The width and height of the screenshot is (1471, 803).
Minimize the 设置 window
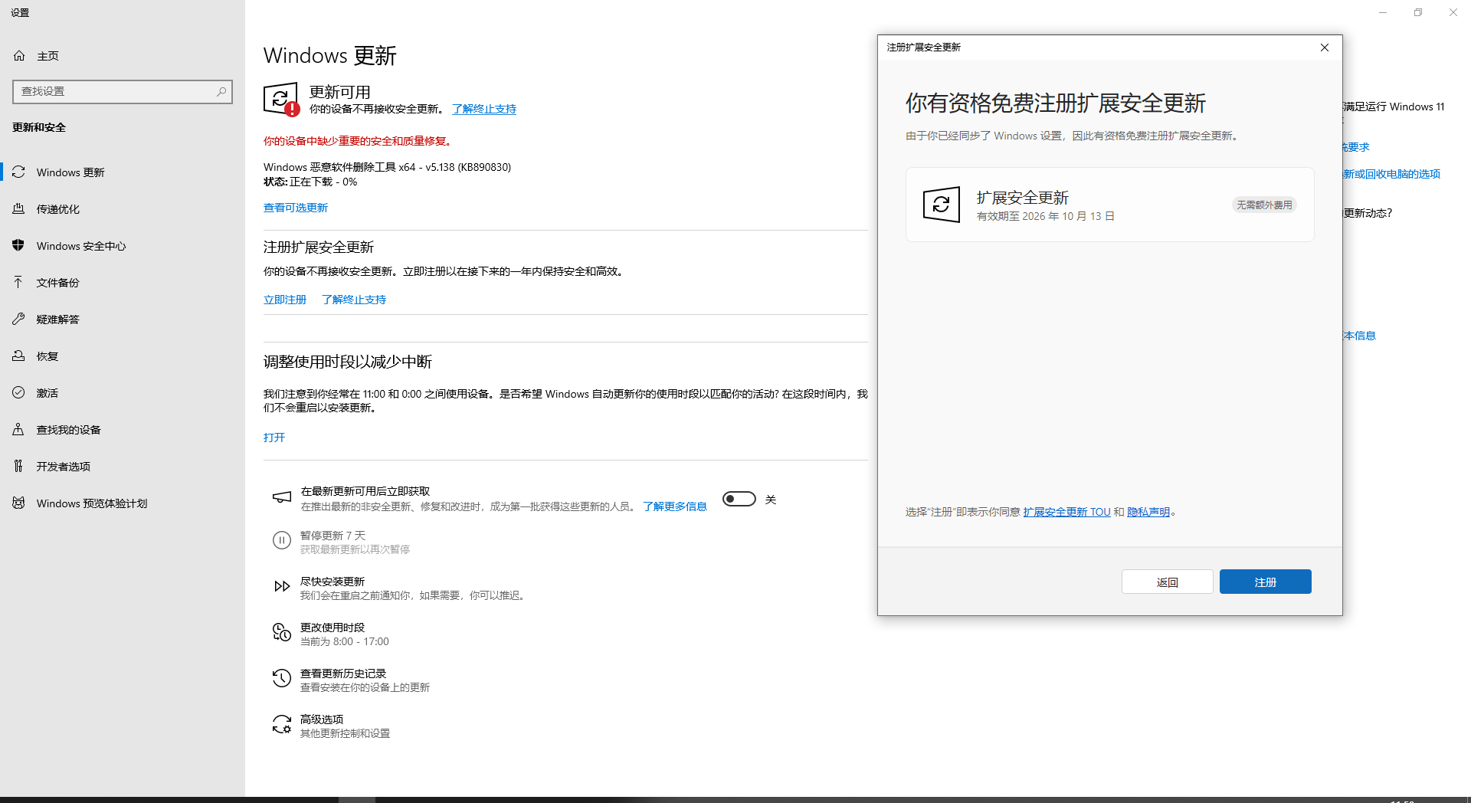pyautogui.click(x=1383, y=12)
